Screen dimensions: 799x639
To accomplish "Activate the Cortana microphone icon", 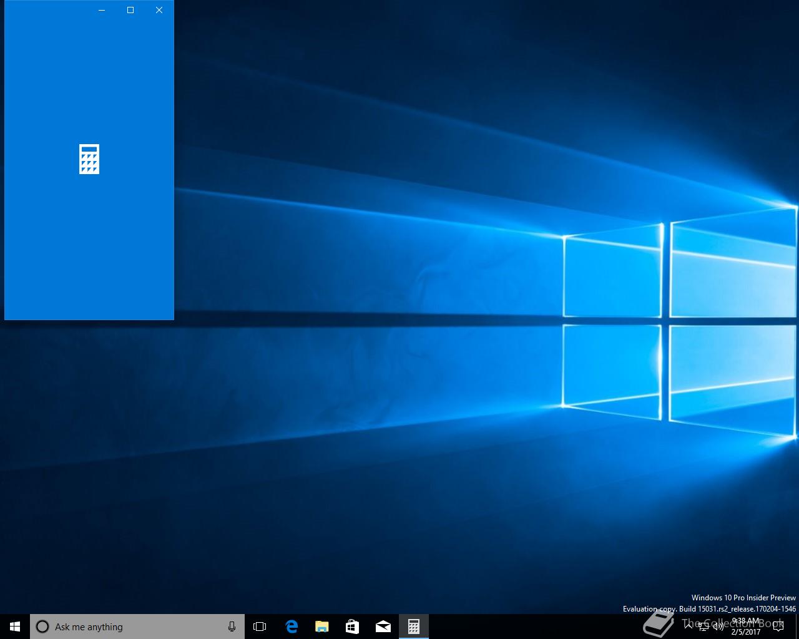I will [232, 627].
